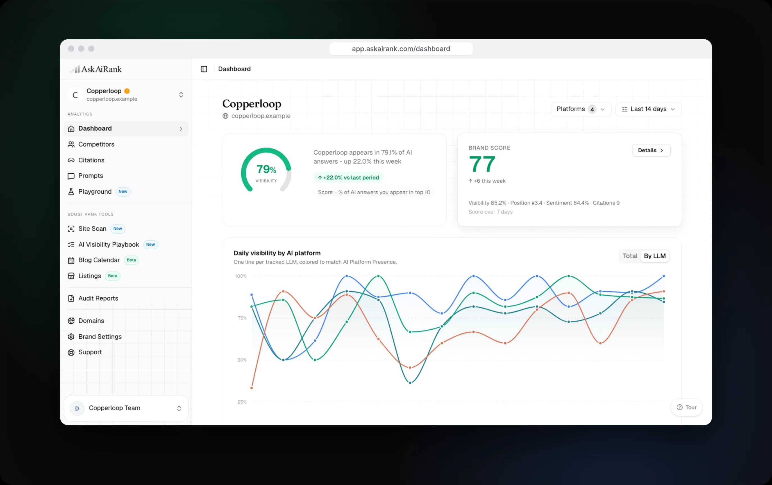Click the Audit Reports document icon

tap(71, 298)
